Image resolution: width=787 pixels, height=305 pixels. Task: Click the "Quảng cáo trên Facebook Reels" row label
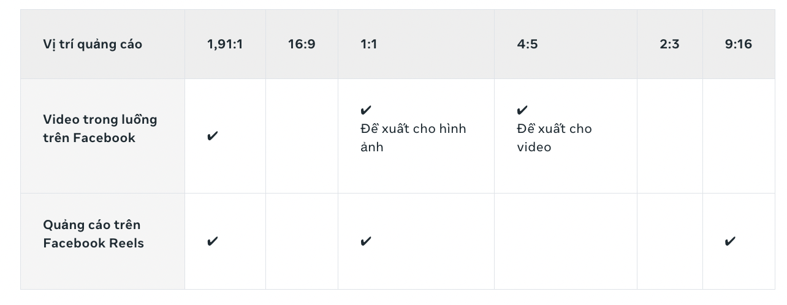tap(93, 234)
